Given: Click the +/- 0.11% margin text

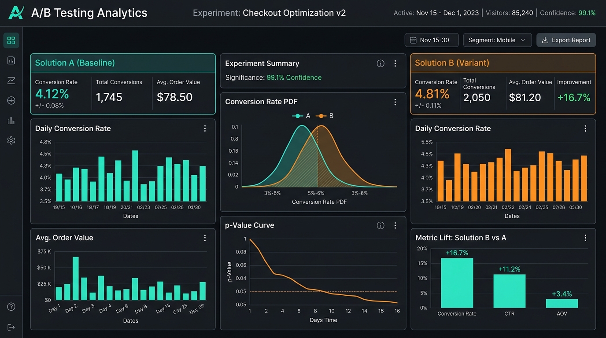Looking at the screenshot, I should 428,106.
